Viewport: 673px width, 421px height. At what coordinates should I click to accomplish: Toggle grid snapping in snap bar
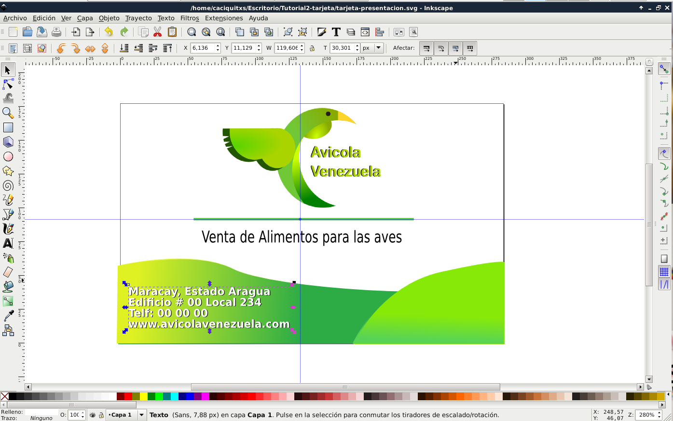tap(664, 272)
